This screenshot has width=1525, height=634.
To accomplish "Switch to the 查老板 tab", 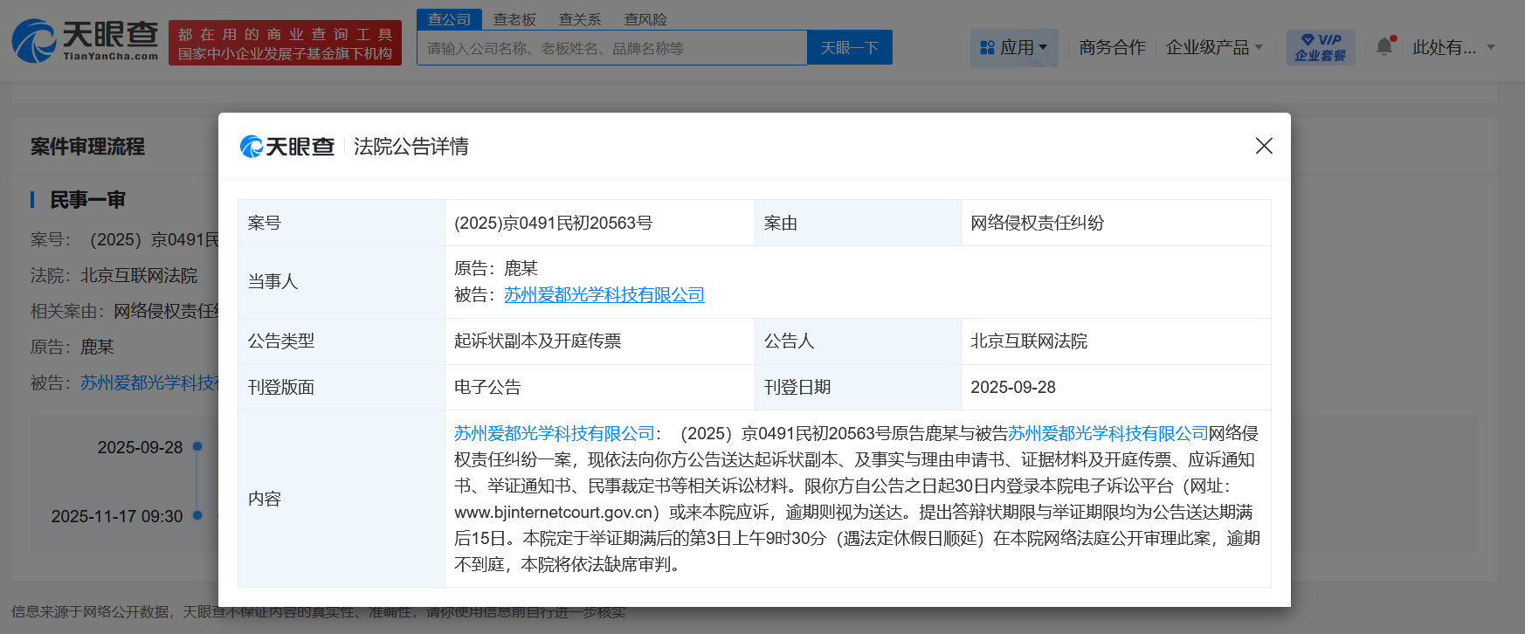I will (514, 19).
